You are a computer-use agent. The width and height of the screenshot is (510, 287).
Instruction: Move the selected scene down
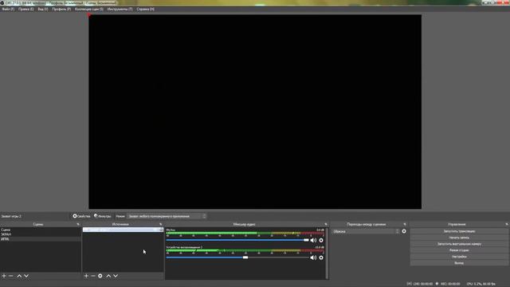pyautogui.click(x=26, y=276)
